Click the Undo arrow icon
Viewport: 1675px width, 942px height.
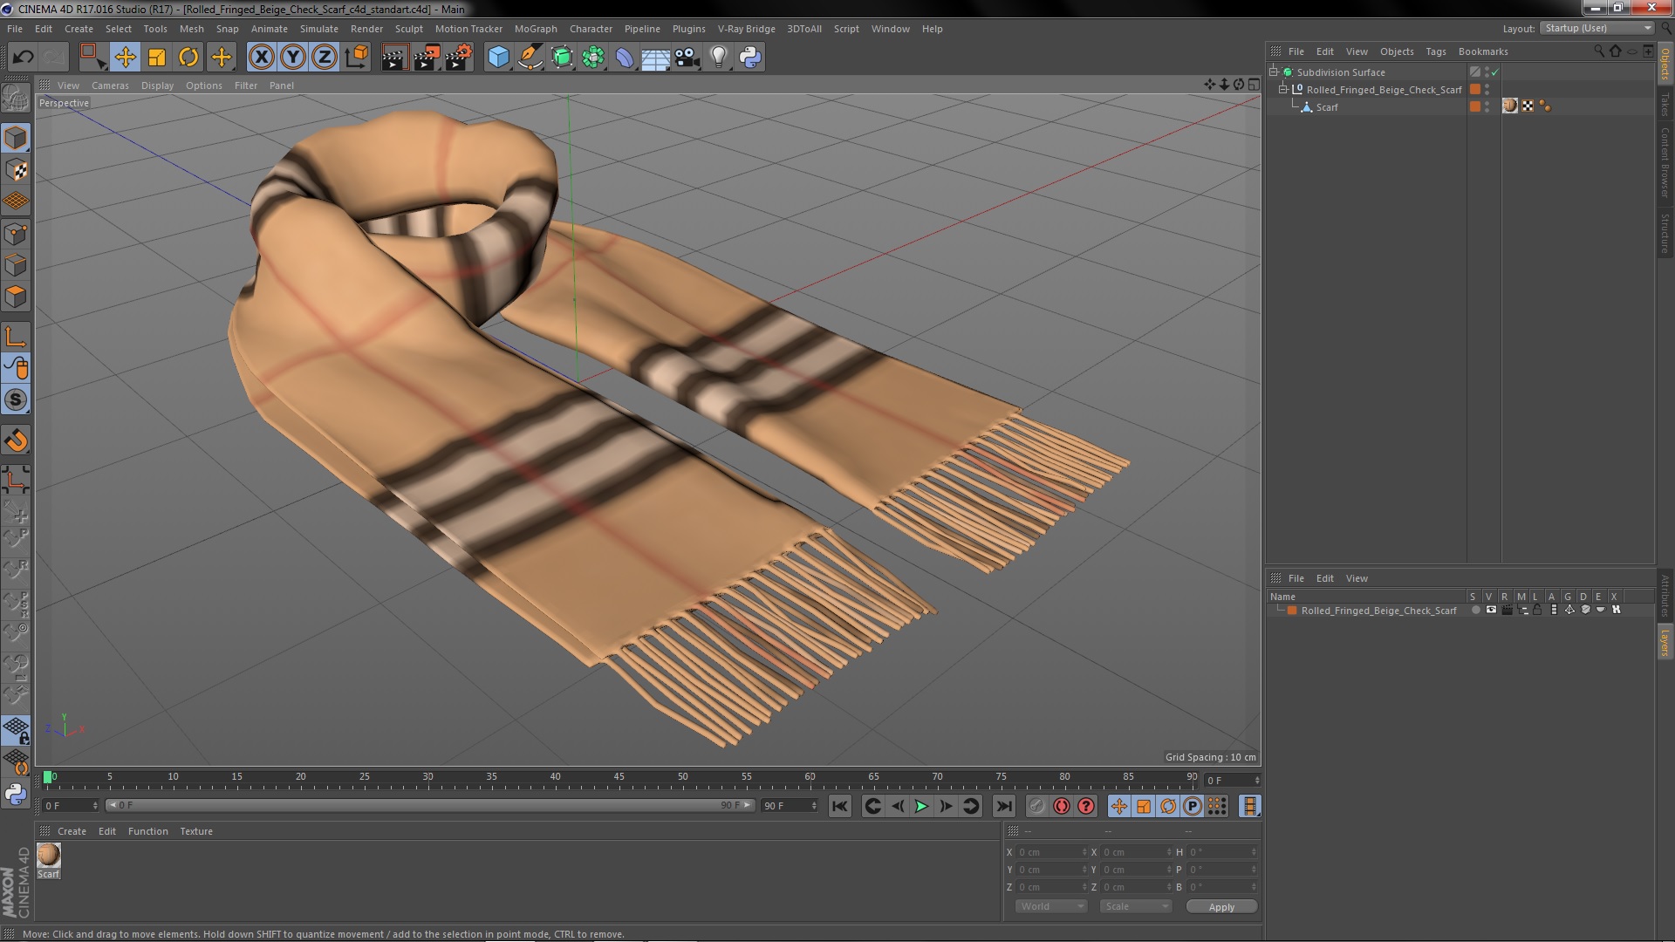click(x=23, y=58)
